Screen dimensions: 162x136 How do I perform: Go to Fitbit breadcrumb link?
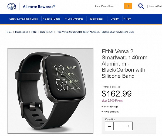[34, 32]
